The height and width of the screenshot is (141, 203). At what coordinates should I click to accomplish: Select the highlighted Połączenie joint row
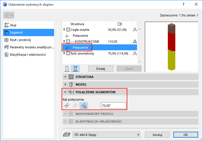click(100, 47)
